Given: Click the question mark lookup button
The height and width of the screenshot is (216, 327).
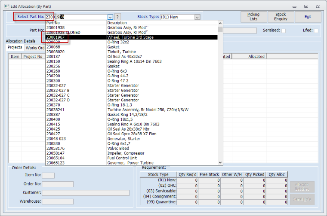Looking at the screenshot, I should coord(117,17).
